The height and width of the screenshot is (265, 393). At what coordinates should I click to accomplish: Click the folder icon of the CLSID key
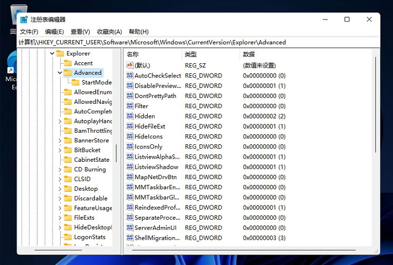click(x=68, y=179)
